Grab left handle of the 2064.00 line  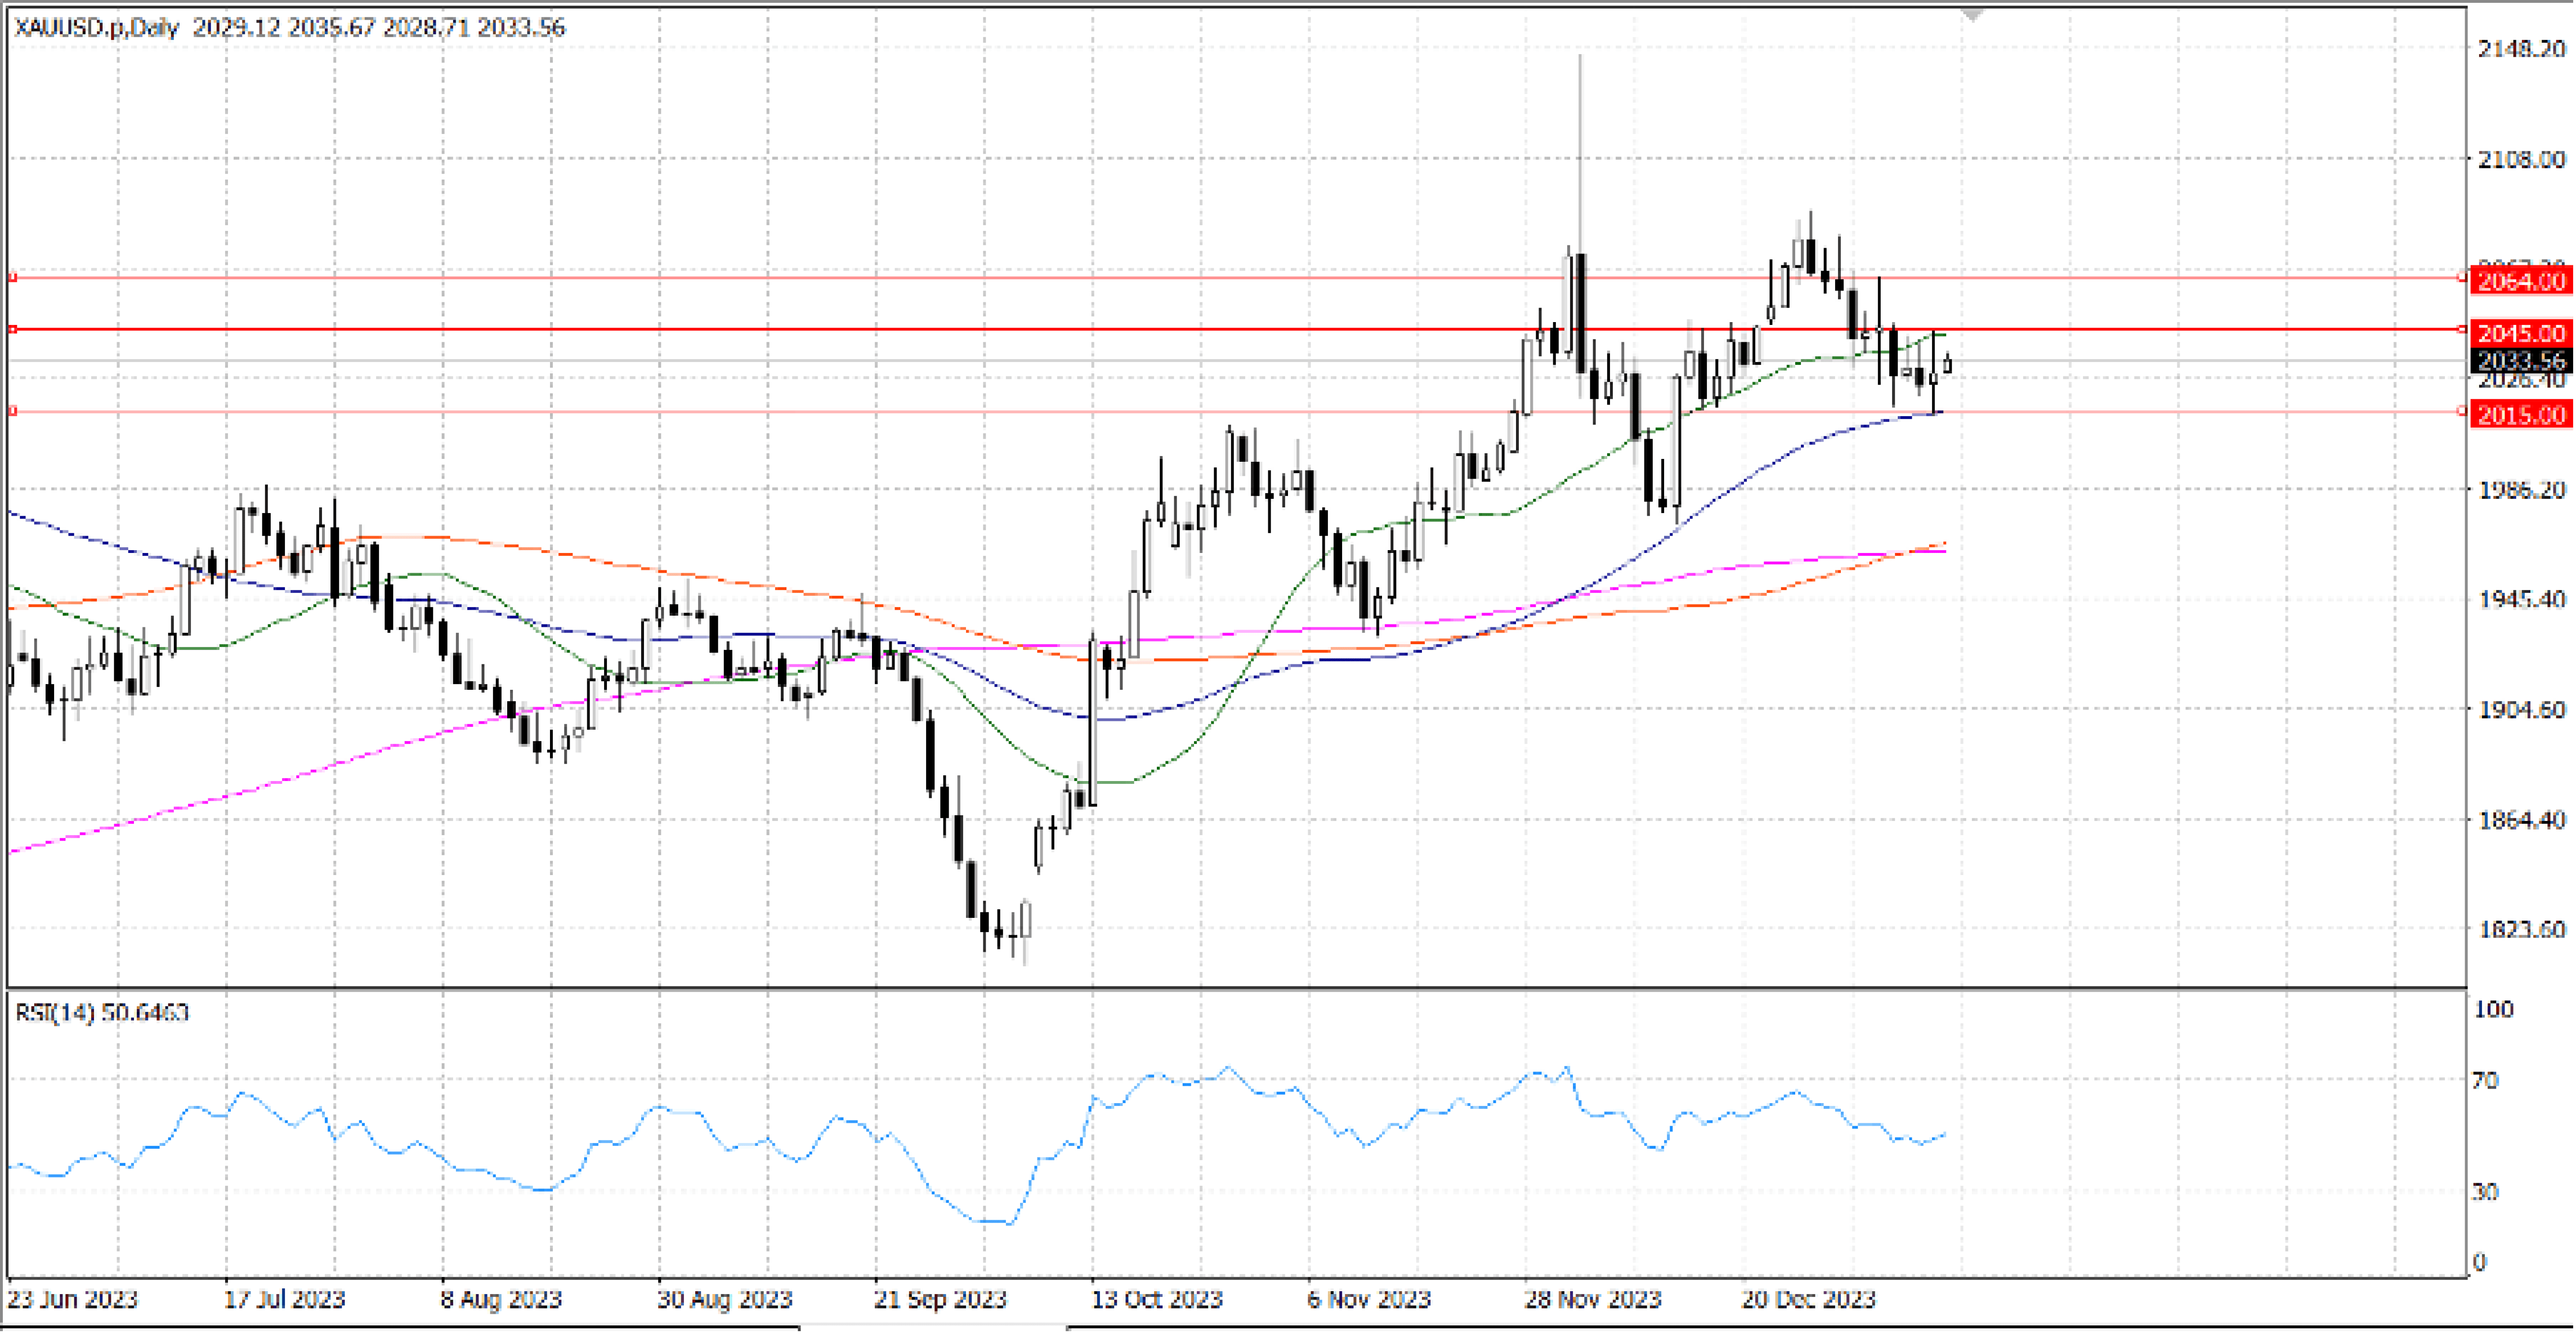(13, 277)
